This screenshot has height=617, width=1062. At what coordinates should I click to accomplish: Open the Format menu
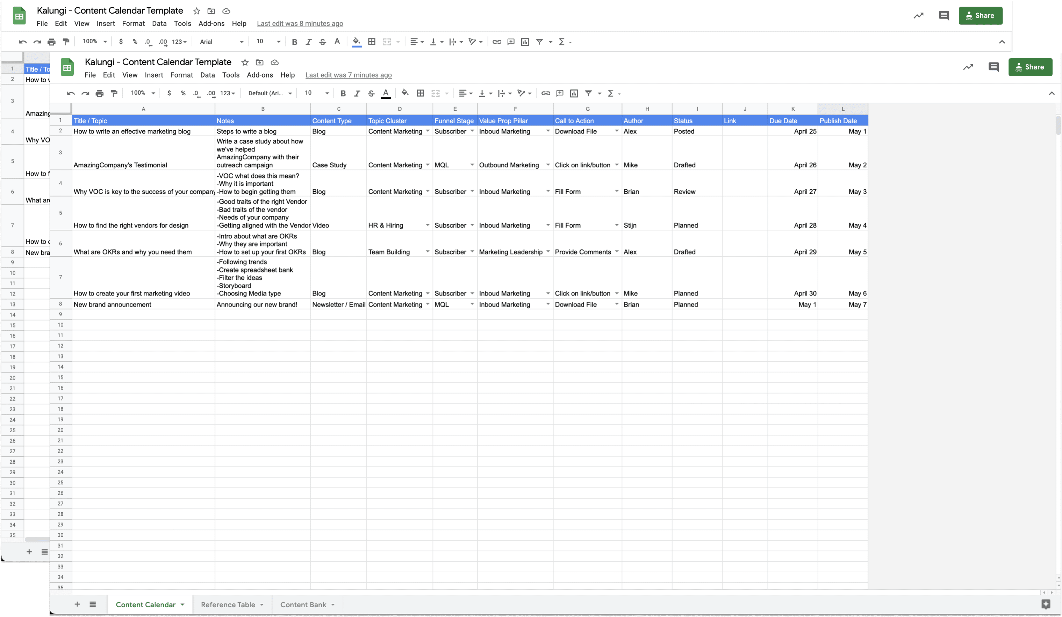click(181, 75)
